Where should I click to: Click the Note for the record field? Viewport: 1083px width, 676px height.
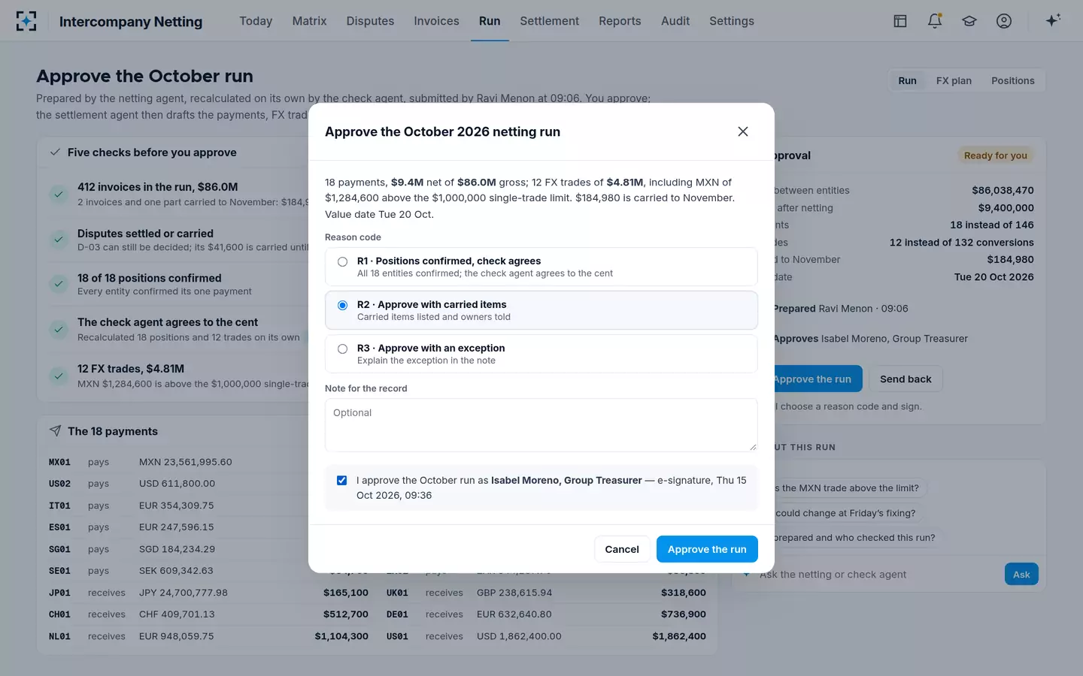click(x=541, y=425)
